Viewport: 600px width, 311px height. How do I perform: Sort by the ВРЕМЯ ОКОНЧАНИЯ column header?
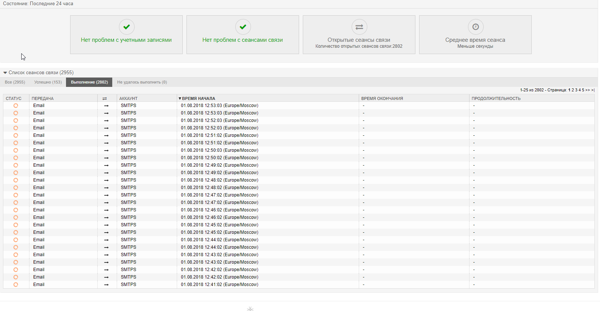382,98
